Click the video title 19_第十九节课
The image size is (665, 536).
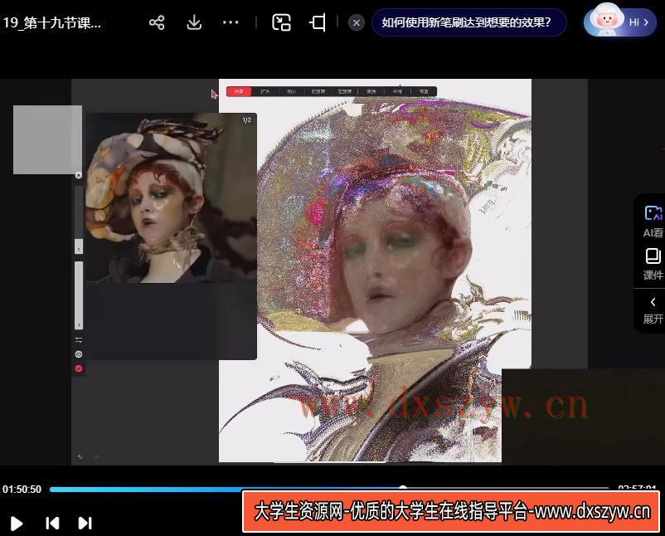coord(51,22)
